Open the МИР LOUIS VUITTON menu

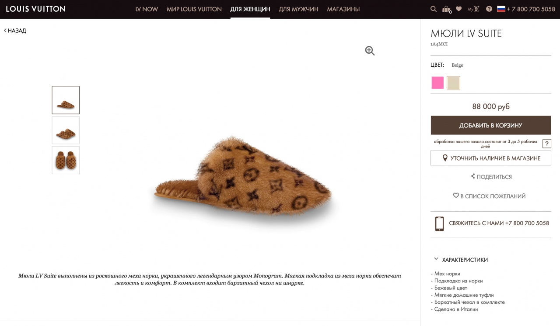[194, 9]
